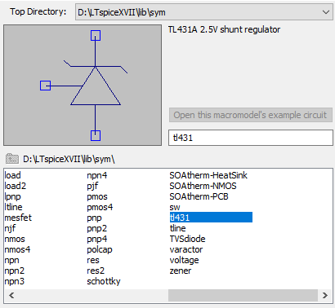This screenshot has height=308, width=335.
Task: Select the 'res2' resistor entry
Action: (96, 271)
